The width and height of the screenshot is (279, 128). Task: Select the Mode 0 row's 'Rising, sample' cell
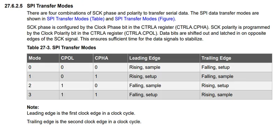164,67
